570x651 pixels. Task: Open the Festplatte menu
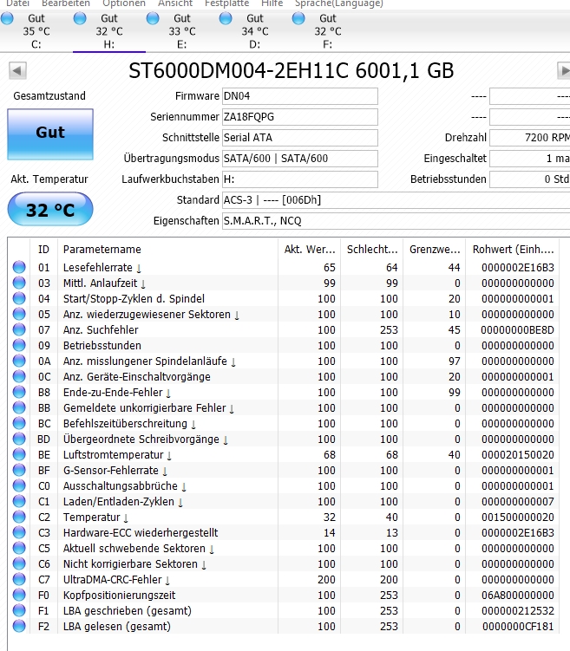(226, 3)
